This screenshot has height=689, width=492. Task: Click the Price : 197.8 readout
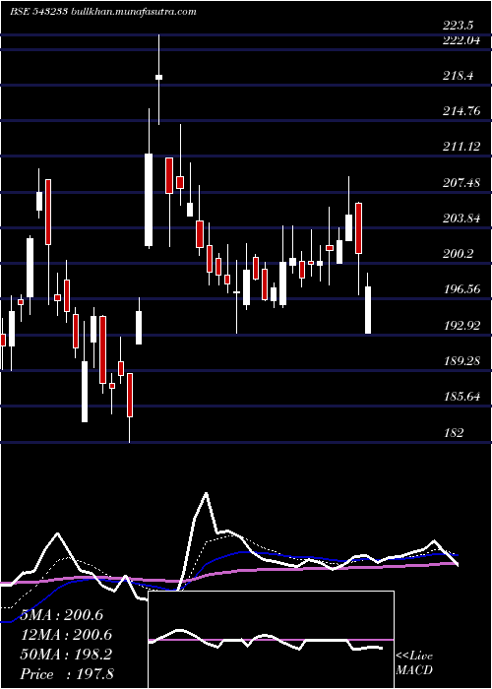pyautogui.click(x=67, y=674)
